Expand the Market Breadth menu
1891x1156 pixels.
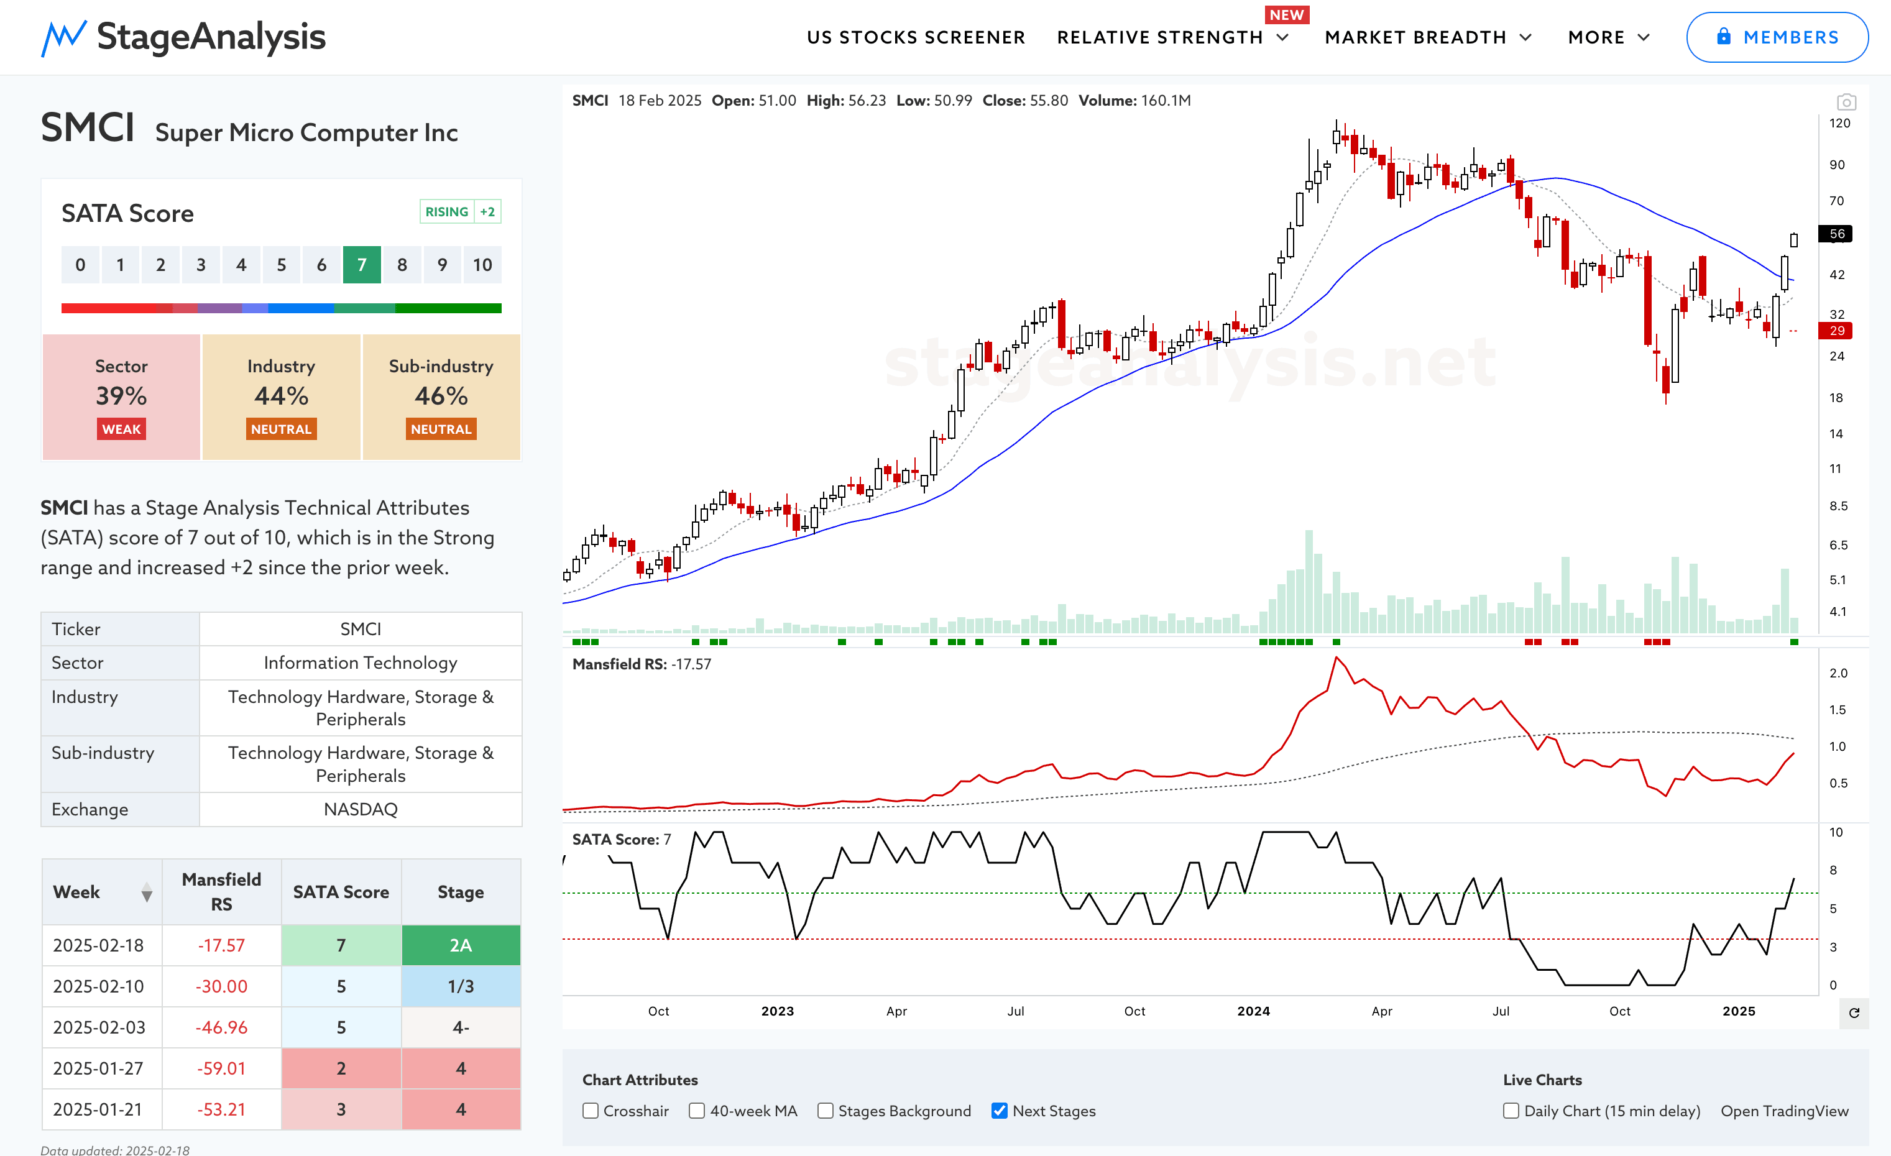(1427, 37)
